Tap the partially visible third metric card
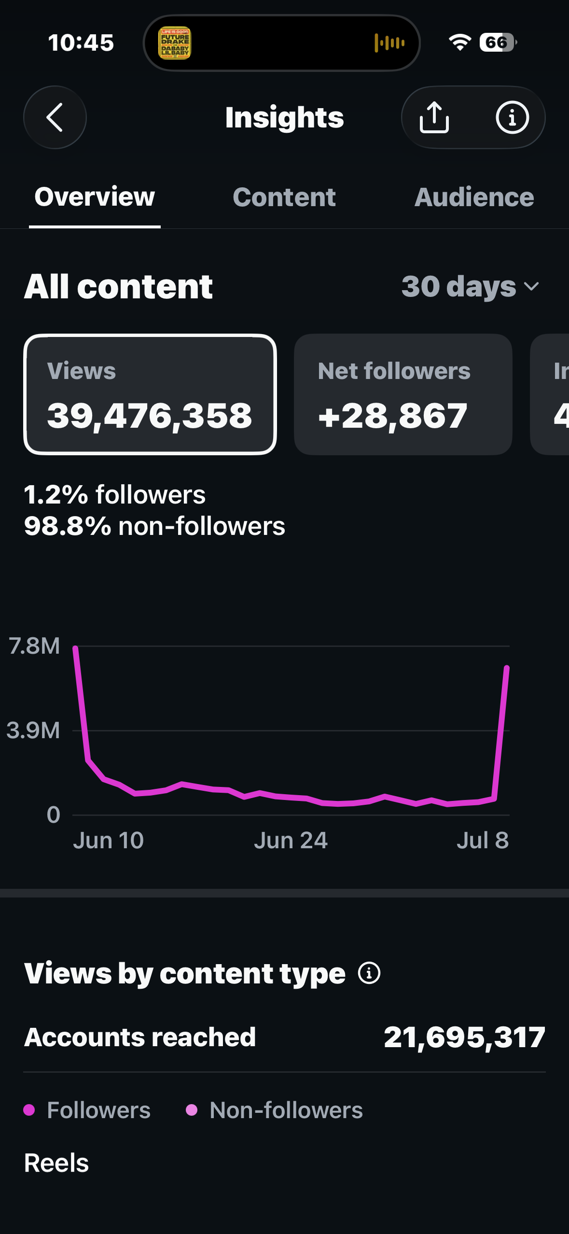Image resolution: width=569 pixels, height=1234 pixels. tap(550, 394)
